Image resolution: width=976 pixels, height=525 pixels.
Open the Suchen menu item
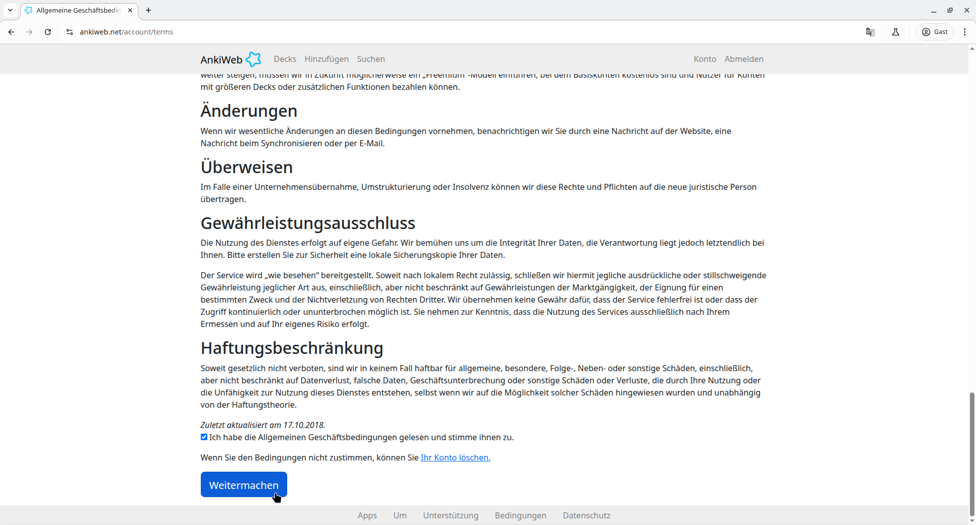pos(371,59)
